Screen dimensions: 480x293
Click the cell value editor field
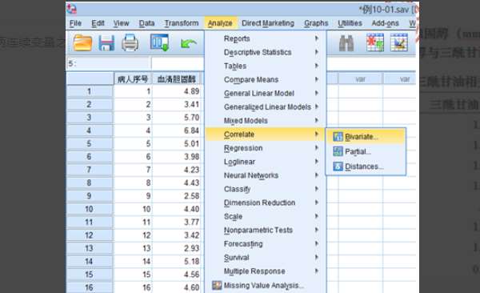pyautogui.click(x=178, y=64)
